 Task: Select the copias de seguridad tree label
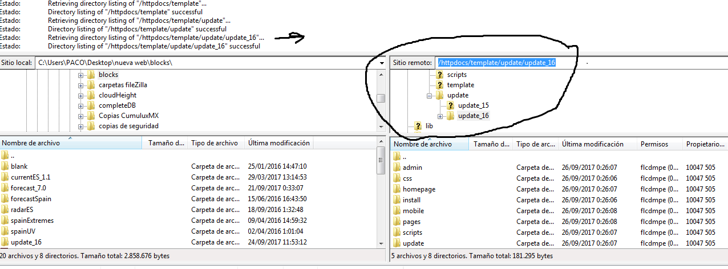[x=128, y=126]
